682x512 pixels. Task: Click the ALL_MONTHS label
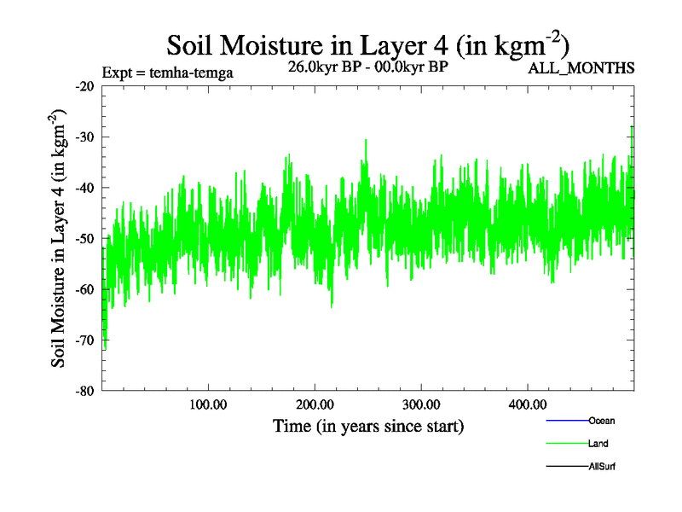tap(581, 68)
